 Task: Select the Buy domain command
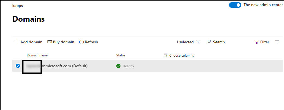pyautogui.click(x=61, y=42)
